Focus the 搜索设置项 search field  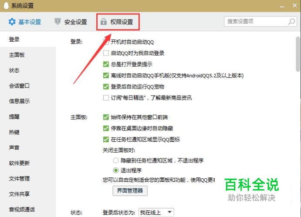pos(260,21)
